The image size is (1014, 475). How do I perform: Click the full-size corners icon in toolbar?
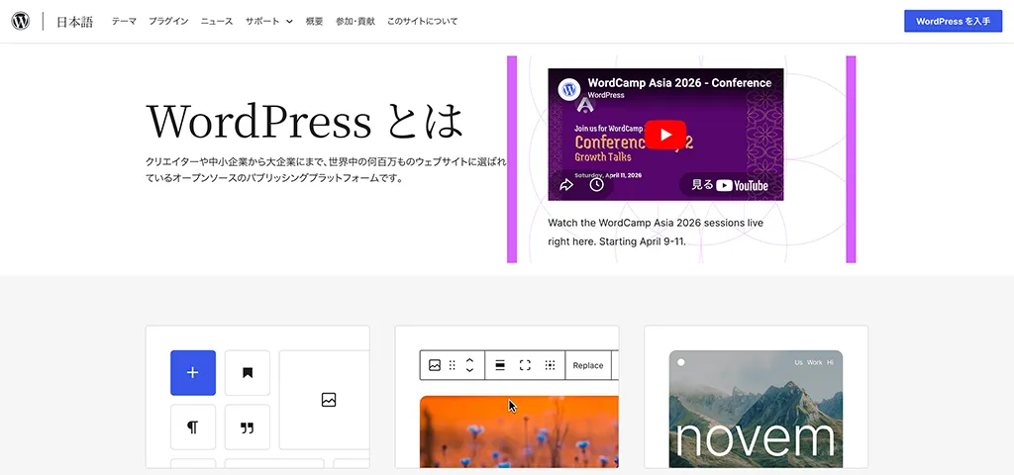point(525,366)
